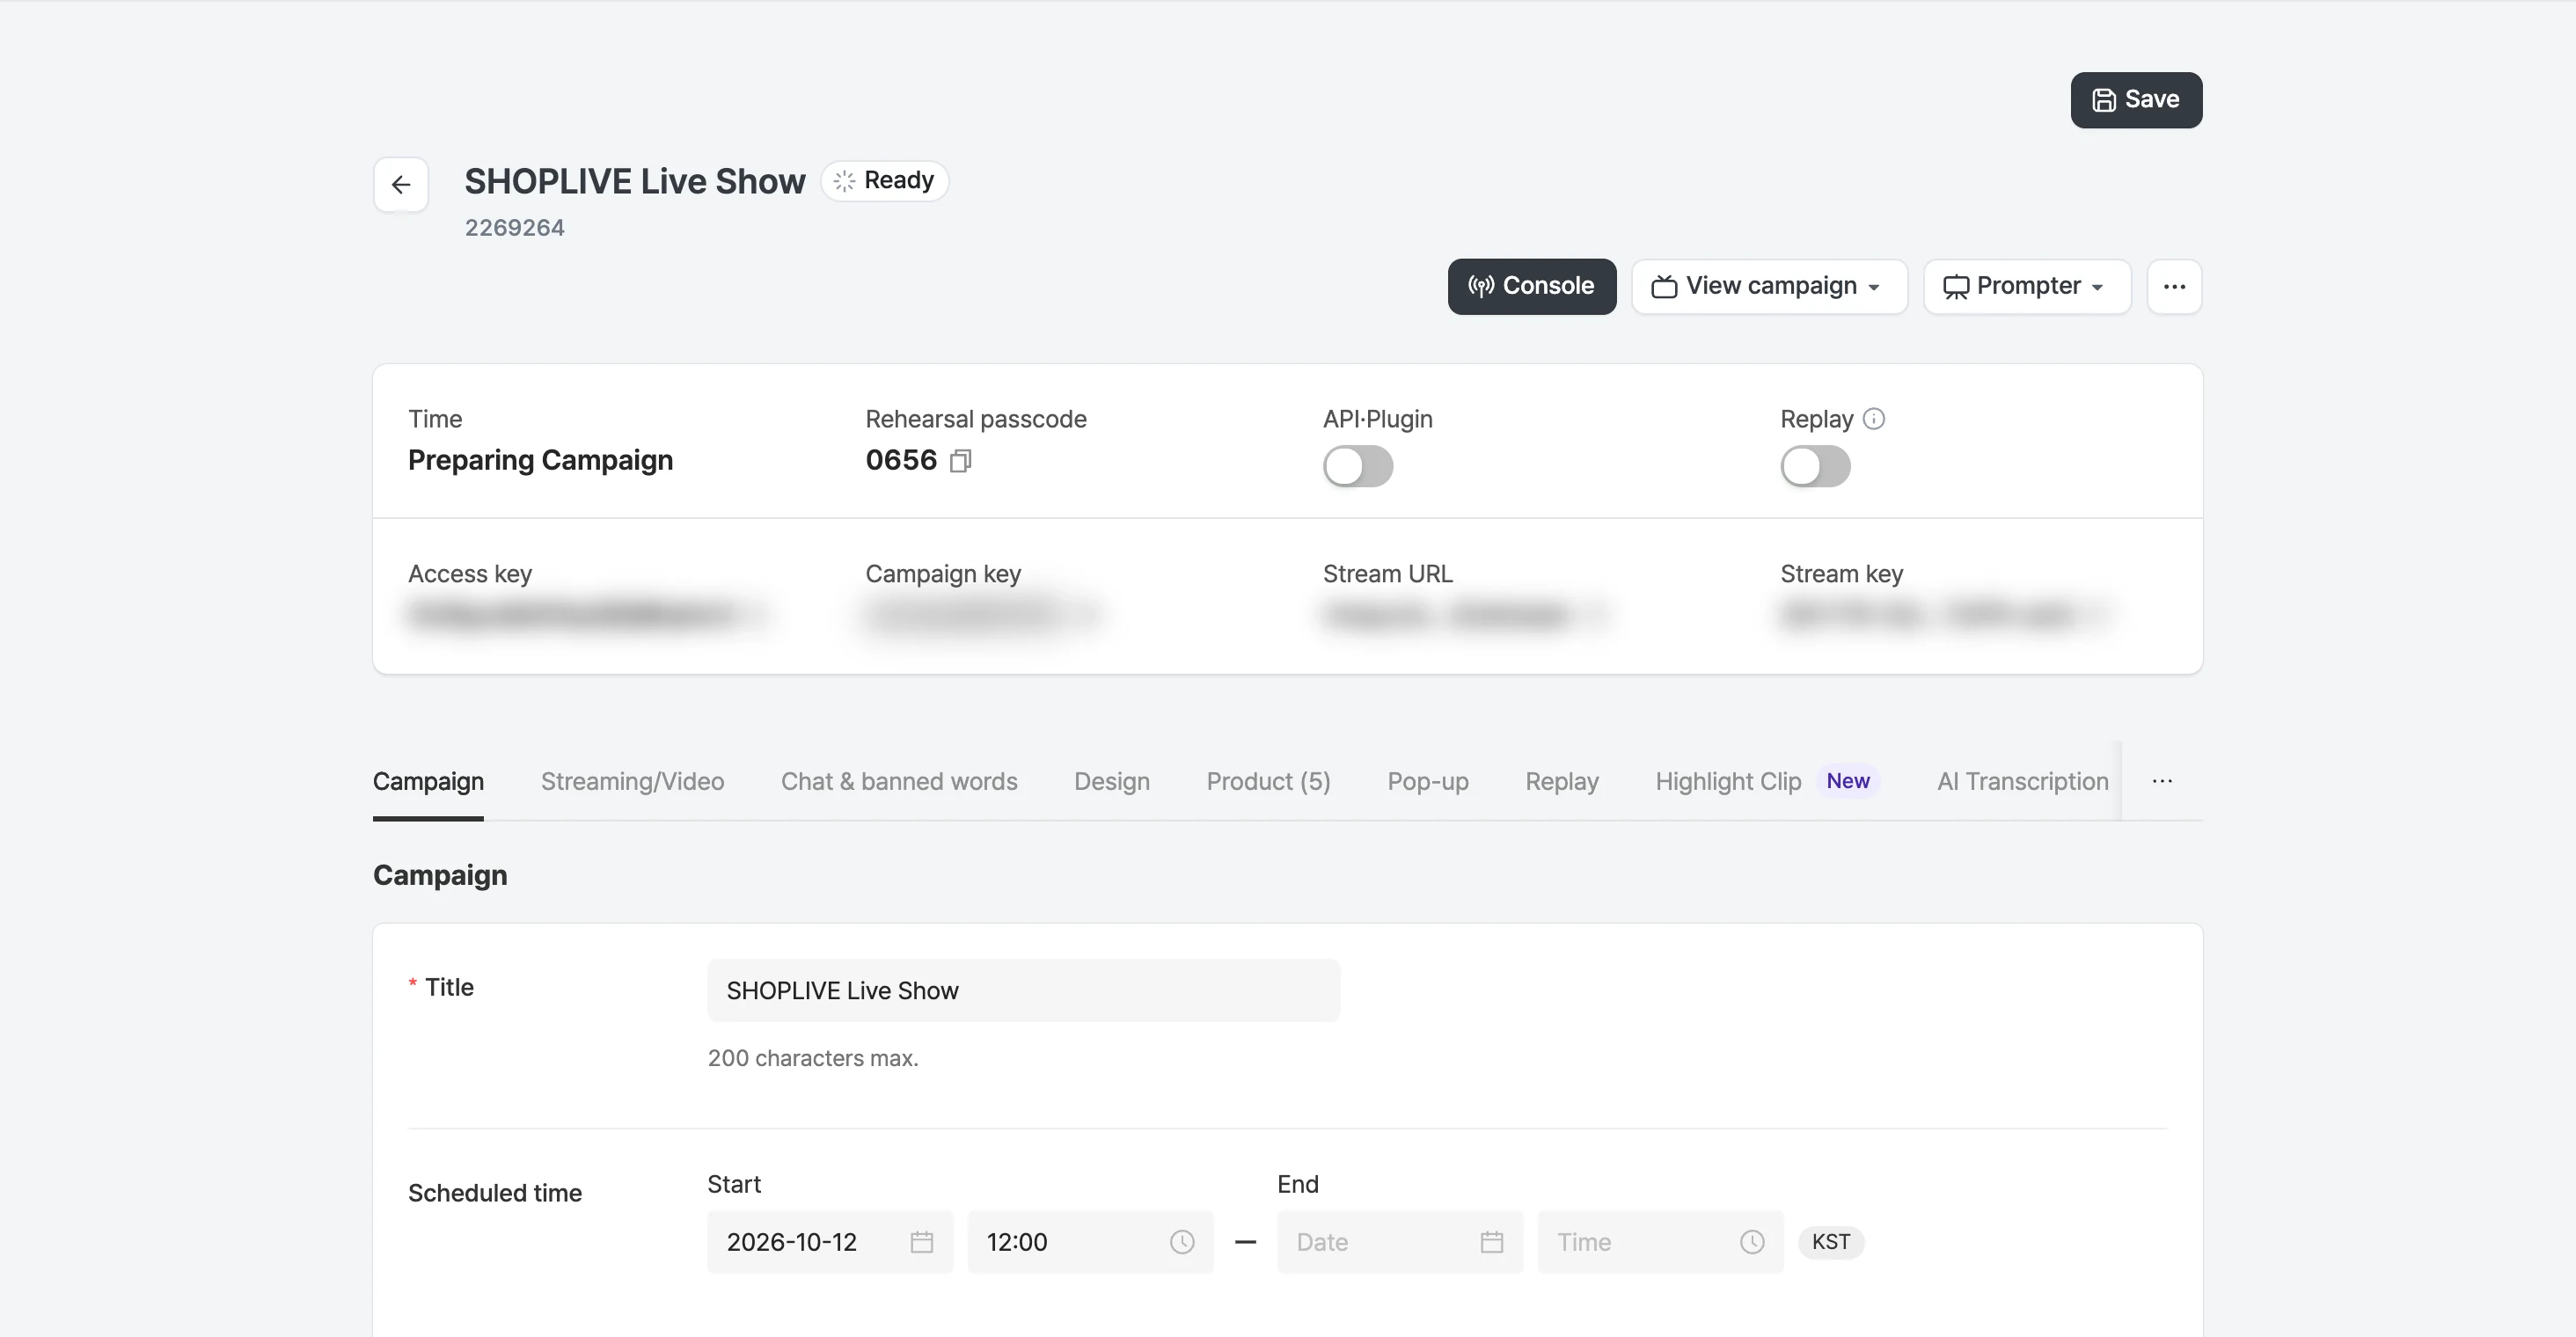The width and height of the screenshot is (2576, 1337).
Task: Open the Console
Action: [1531, 286]
